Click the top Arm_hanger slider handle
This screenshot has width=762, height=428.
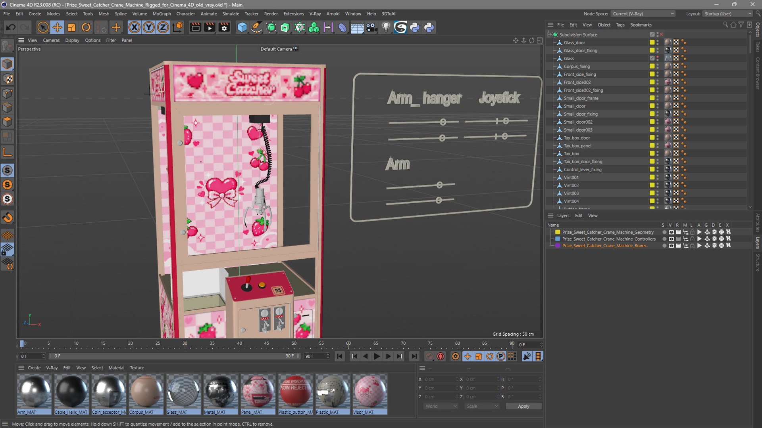click(443, 122)
